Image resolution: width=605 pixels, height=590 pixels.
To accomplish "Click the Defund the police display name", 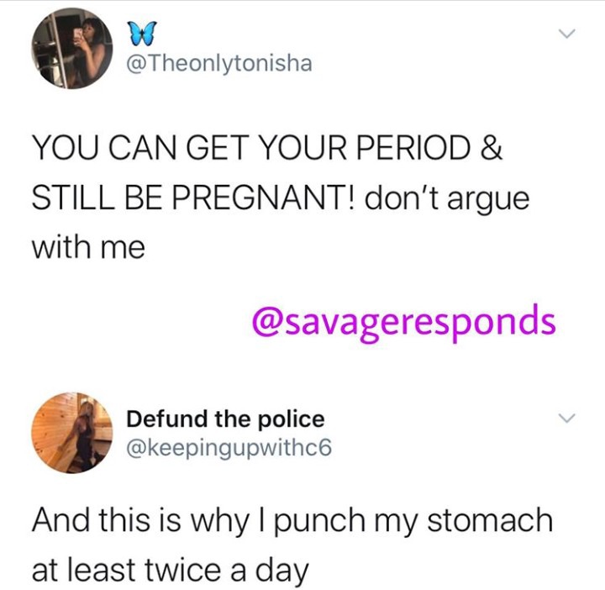I will coord(226,419).
